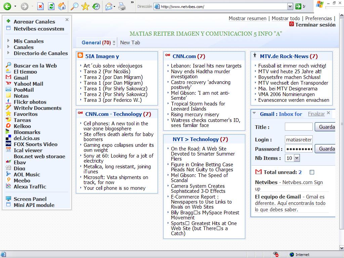Click the Kelkoo sidebar icon
Viewport: 344px width, 258px height.
coord(8,126)
